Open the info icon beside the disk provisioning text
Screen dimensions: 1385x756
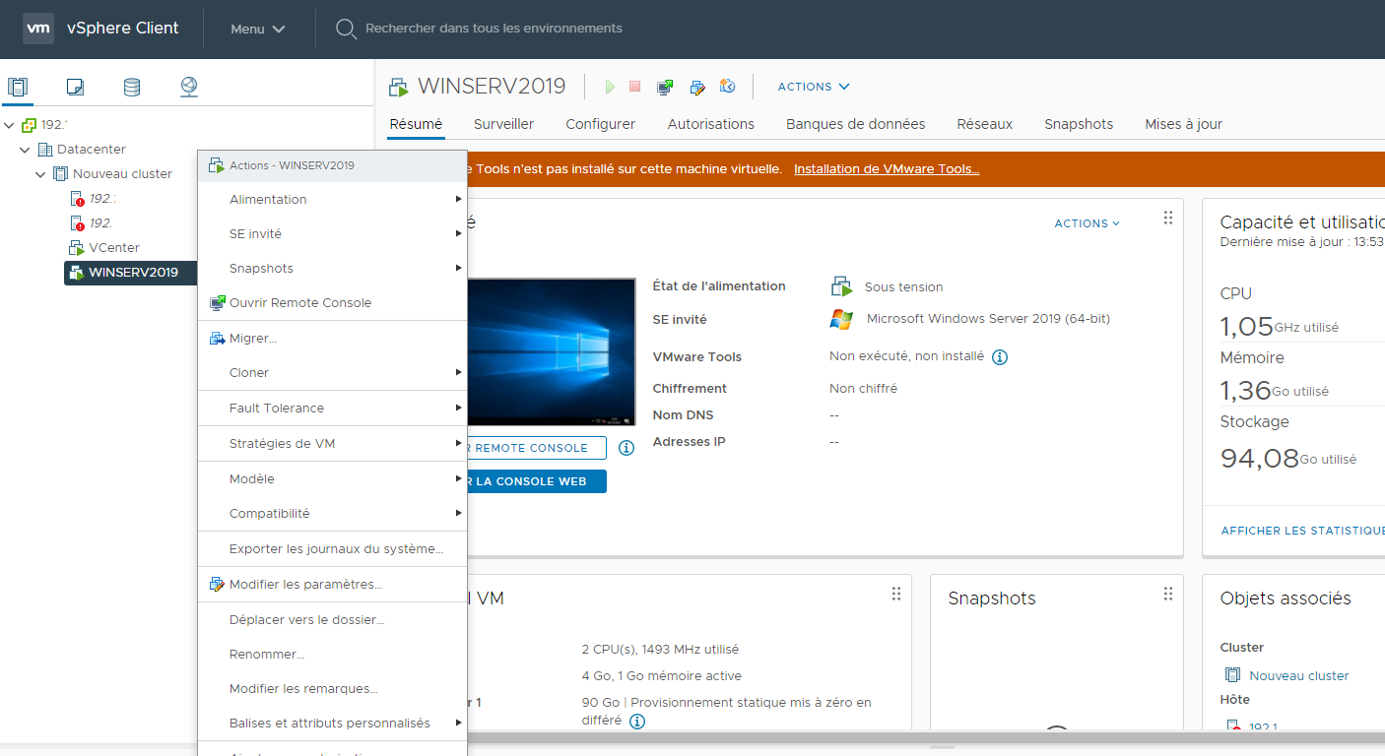[637, 722]
